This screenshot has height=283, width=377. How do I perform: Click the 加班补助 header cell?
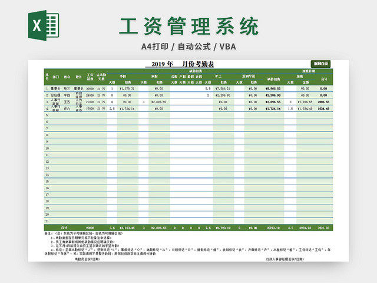tap(309, 71)
